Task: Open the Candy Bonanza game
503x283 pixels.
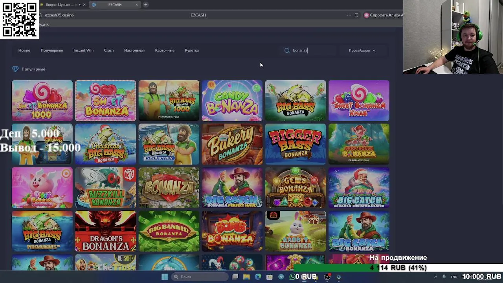Action: point(232,101)
